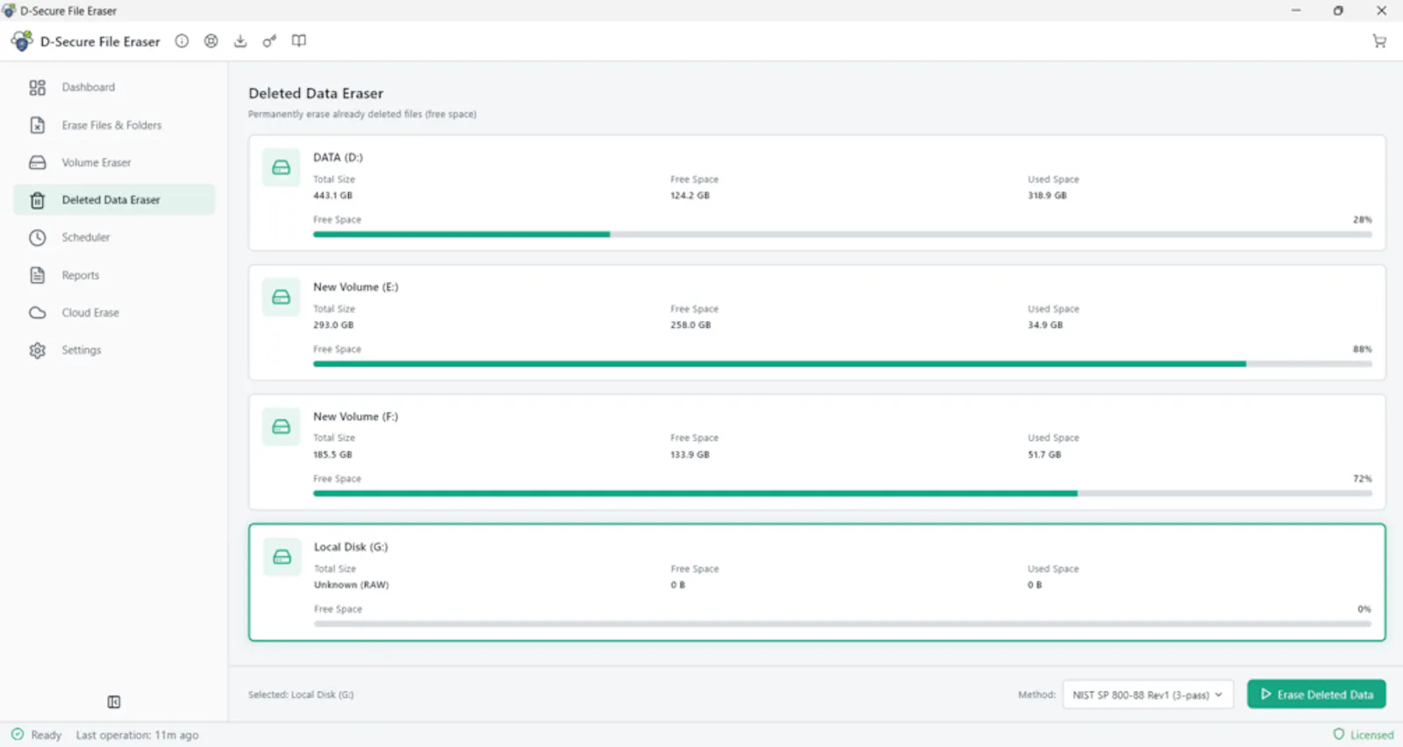Open the erasure Method dropdown
The height and width of the screenshot is (747, 1403).
click(1148, 694)
